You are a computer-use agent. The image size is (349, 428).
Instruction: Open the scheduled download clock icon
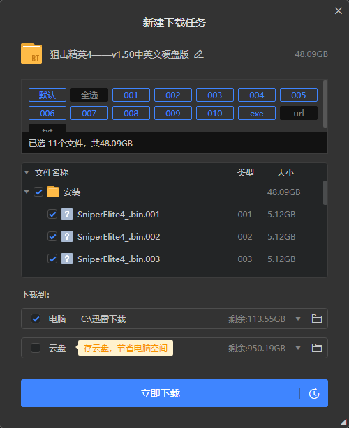(x=314, y=393)
